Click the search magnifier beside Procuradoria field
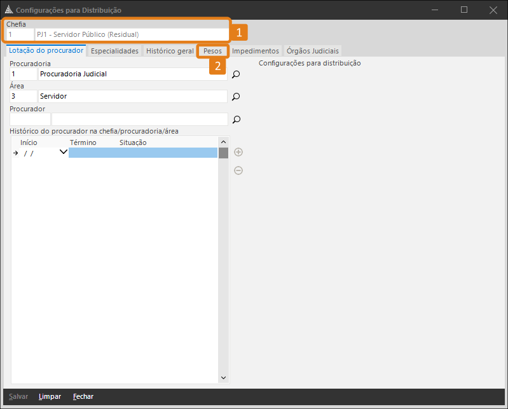508x409 pixels. click(x=236, y=74)
